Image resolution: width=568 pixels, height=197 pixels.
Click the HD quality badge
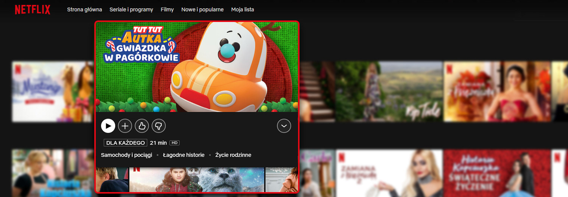(x=175, y=143)
